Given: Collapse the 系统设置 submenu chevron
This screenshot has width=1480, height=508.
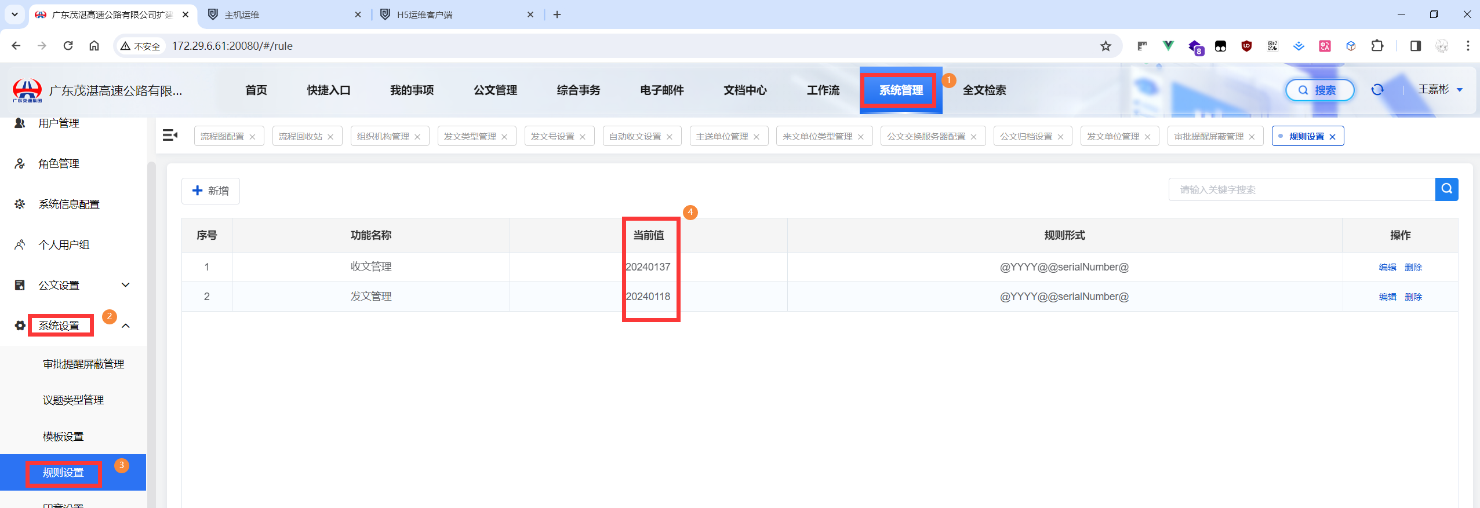Looking at the screenshot, I should click(125, 326).
